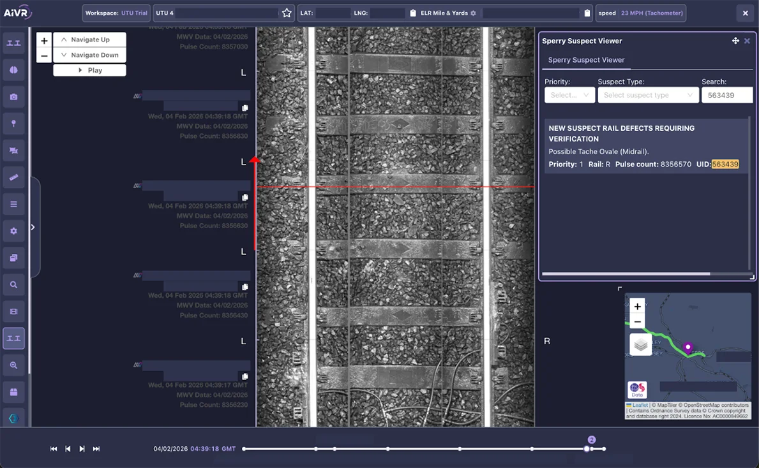Select the ruler measurement tool icon
759x468 pixels.
13,177
